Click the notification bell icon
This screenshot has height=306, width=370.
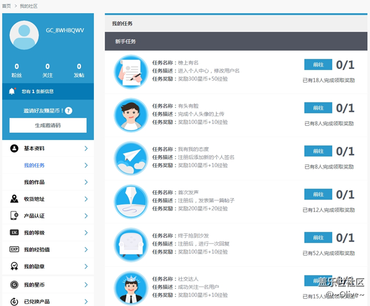[x=12, y=91]
